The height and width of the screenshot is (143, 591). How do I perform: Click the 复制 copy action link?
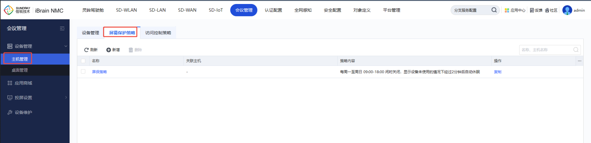497,72
